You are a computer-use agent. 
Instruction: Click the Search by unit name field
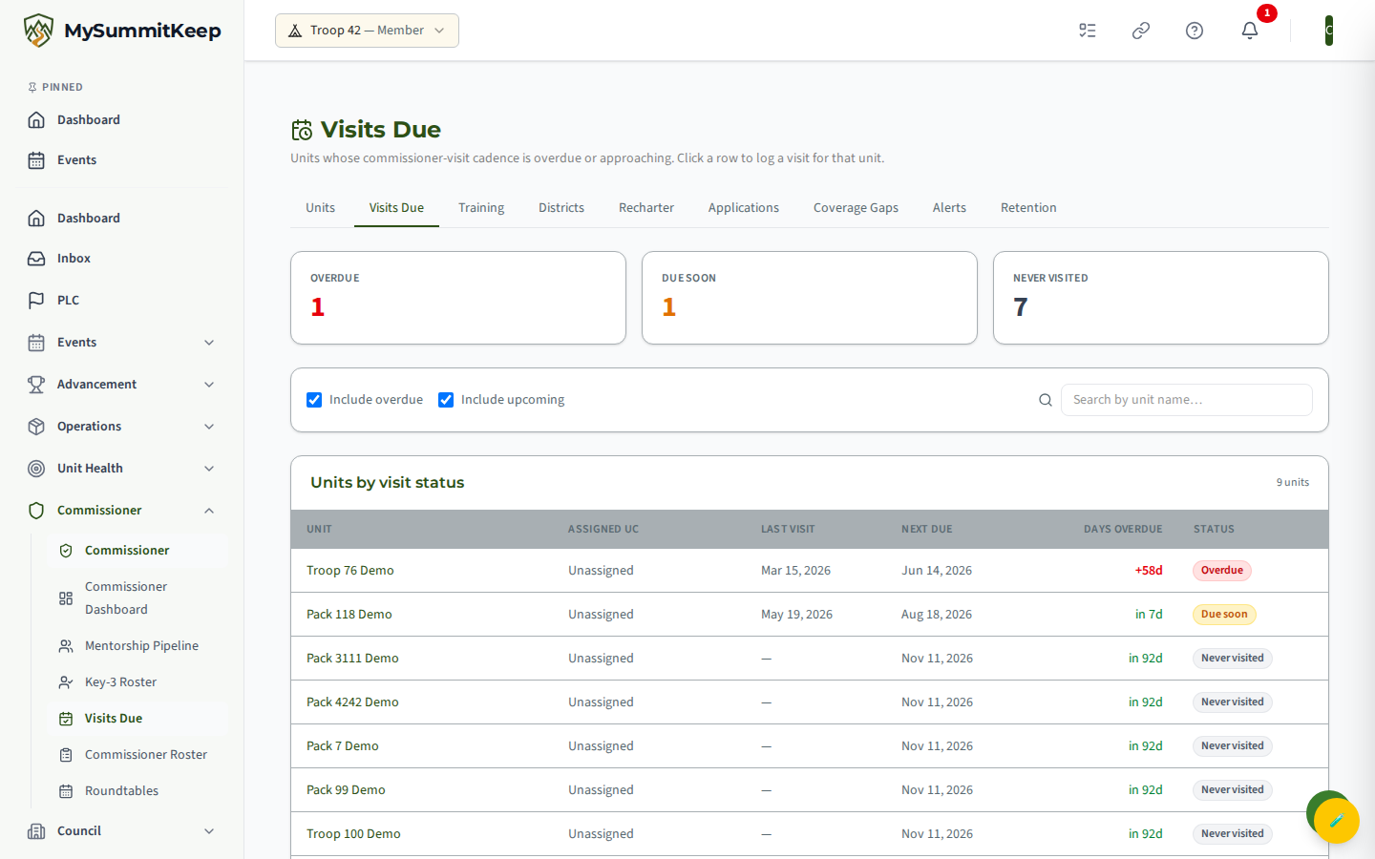point(1187,400)
